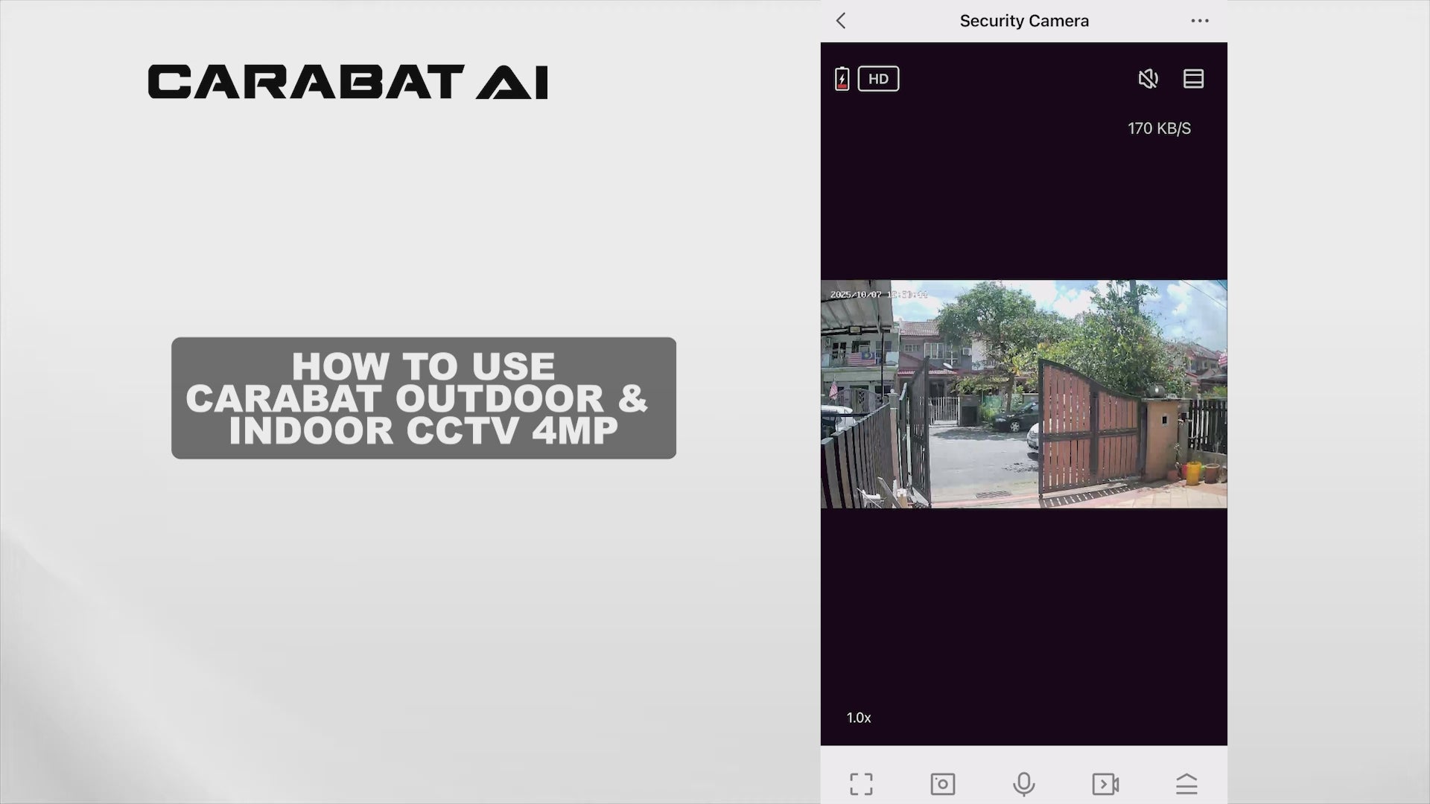
Task: Open the multi-screen layout icon
Action: 1194,78
